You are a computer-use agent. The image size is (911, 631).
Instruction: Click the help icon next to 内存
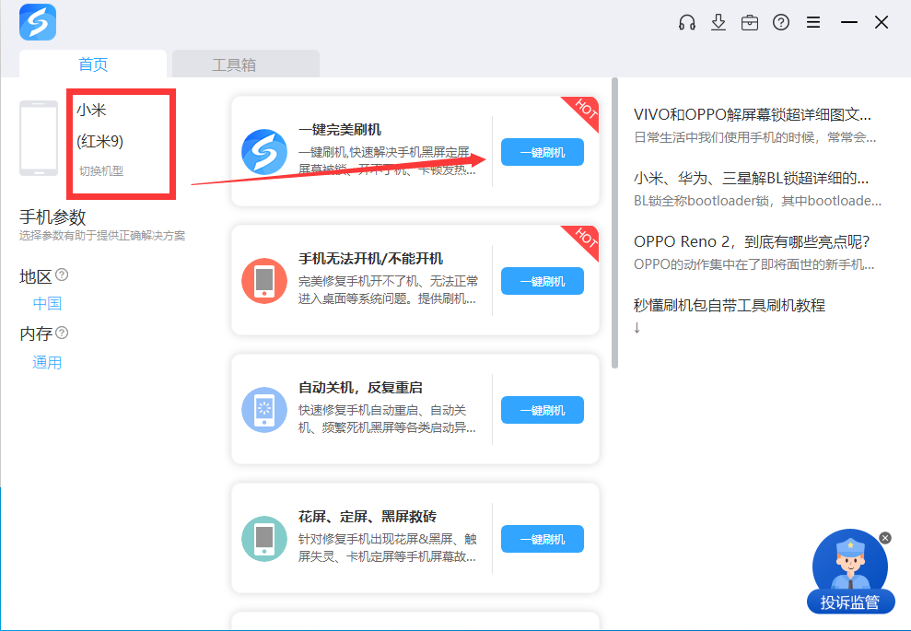pos(62,333)
